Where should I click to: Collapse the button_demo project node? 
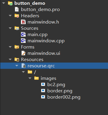(4, 3)
